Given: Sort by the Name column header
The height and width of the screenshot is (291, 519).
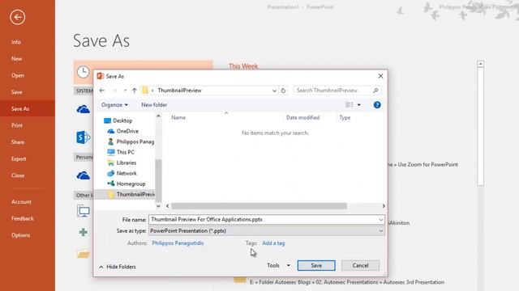Looking at the screenshot, I should pos(178,118).
